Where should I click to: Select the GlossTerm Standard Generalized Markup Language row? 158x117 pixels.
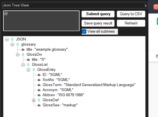point(89,85)
